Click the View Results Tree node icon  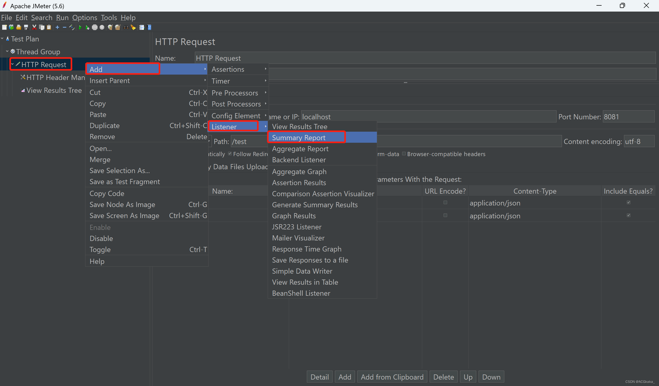(x=23, y=90)
